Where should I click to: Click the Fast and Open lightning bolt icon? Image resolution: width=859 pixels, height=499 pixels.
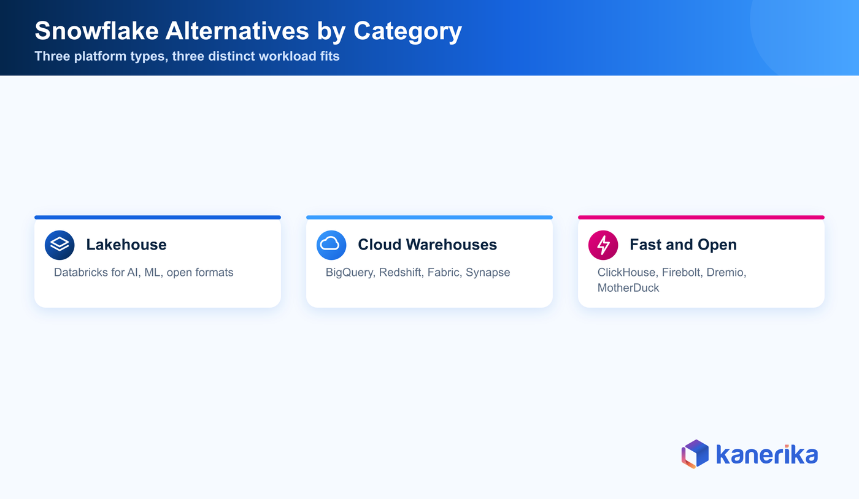click(603, 245)
